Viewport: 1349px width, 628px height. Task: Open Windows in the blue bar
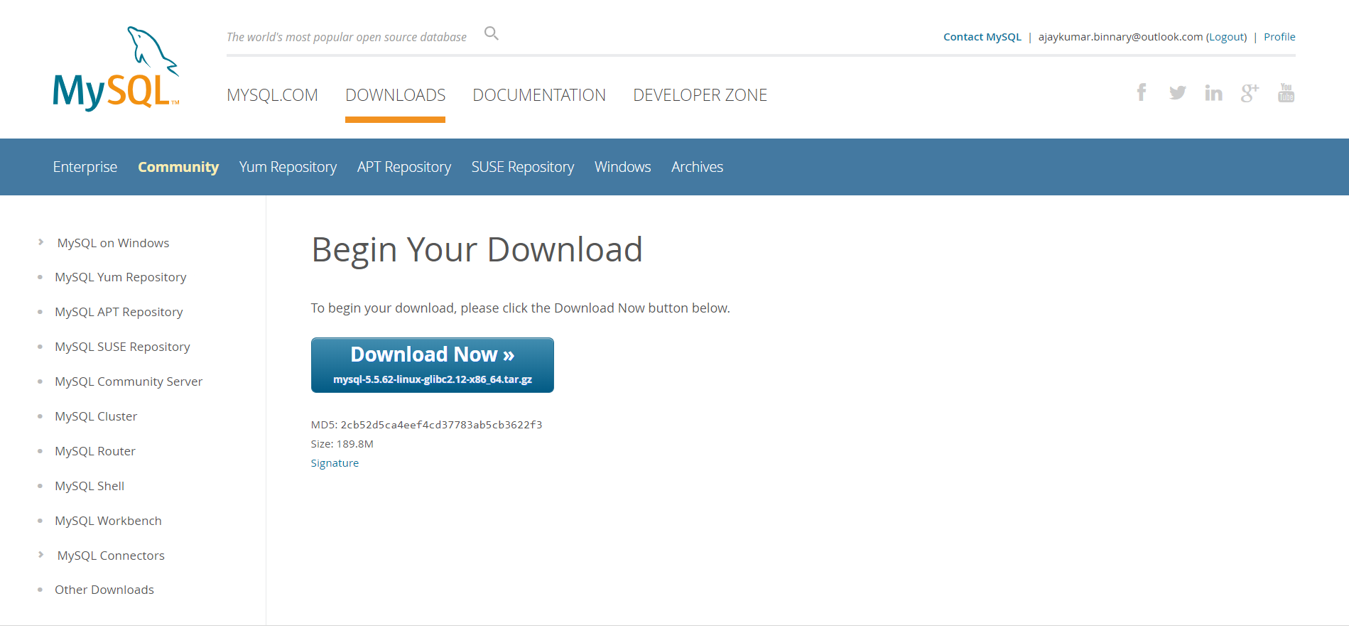(623, 167)
